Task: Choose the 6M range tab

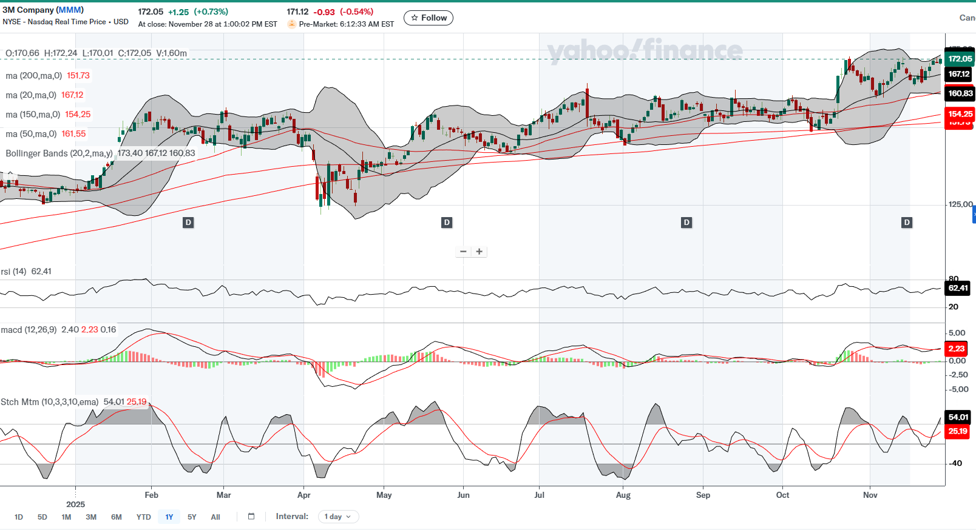Action: [117, 517]
